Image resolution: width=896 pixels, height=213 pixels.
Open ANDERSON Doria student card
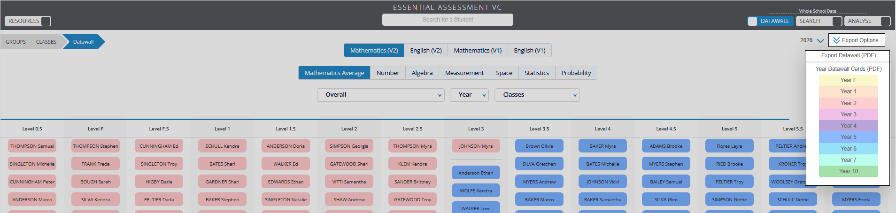pos(286,146)
